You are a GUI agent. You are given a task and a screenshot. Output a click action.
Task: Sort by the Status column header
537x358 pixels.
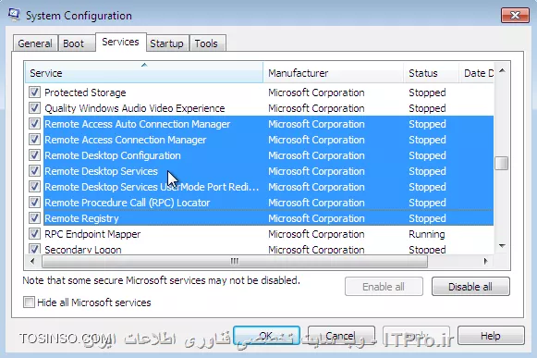click(x=431, y=73)
